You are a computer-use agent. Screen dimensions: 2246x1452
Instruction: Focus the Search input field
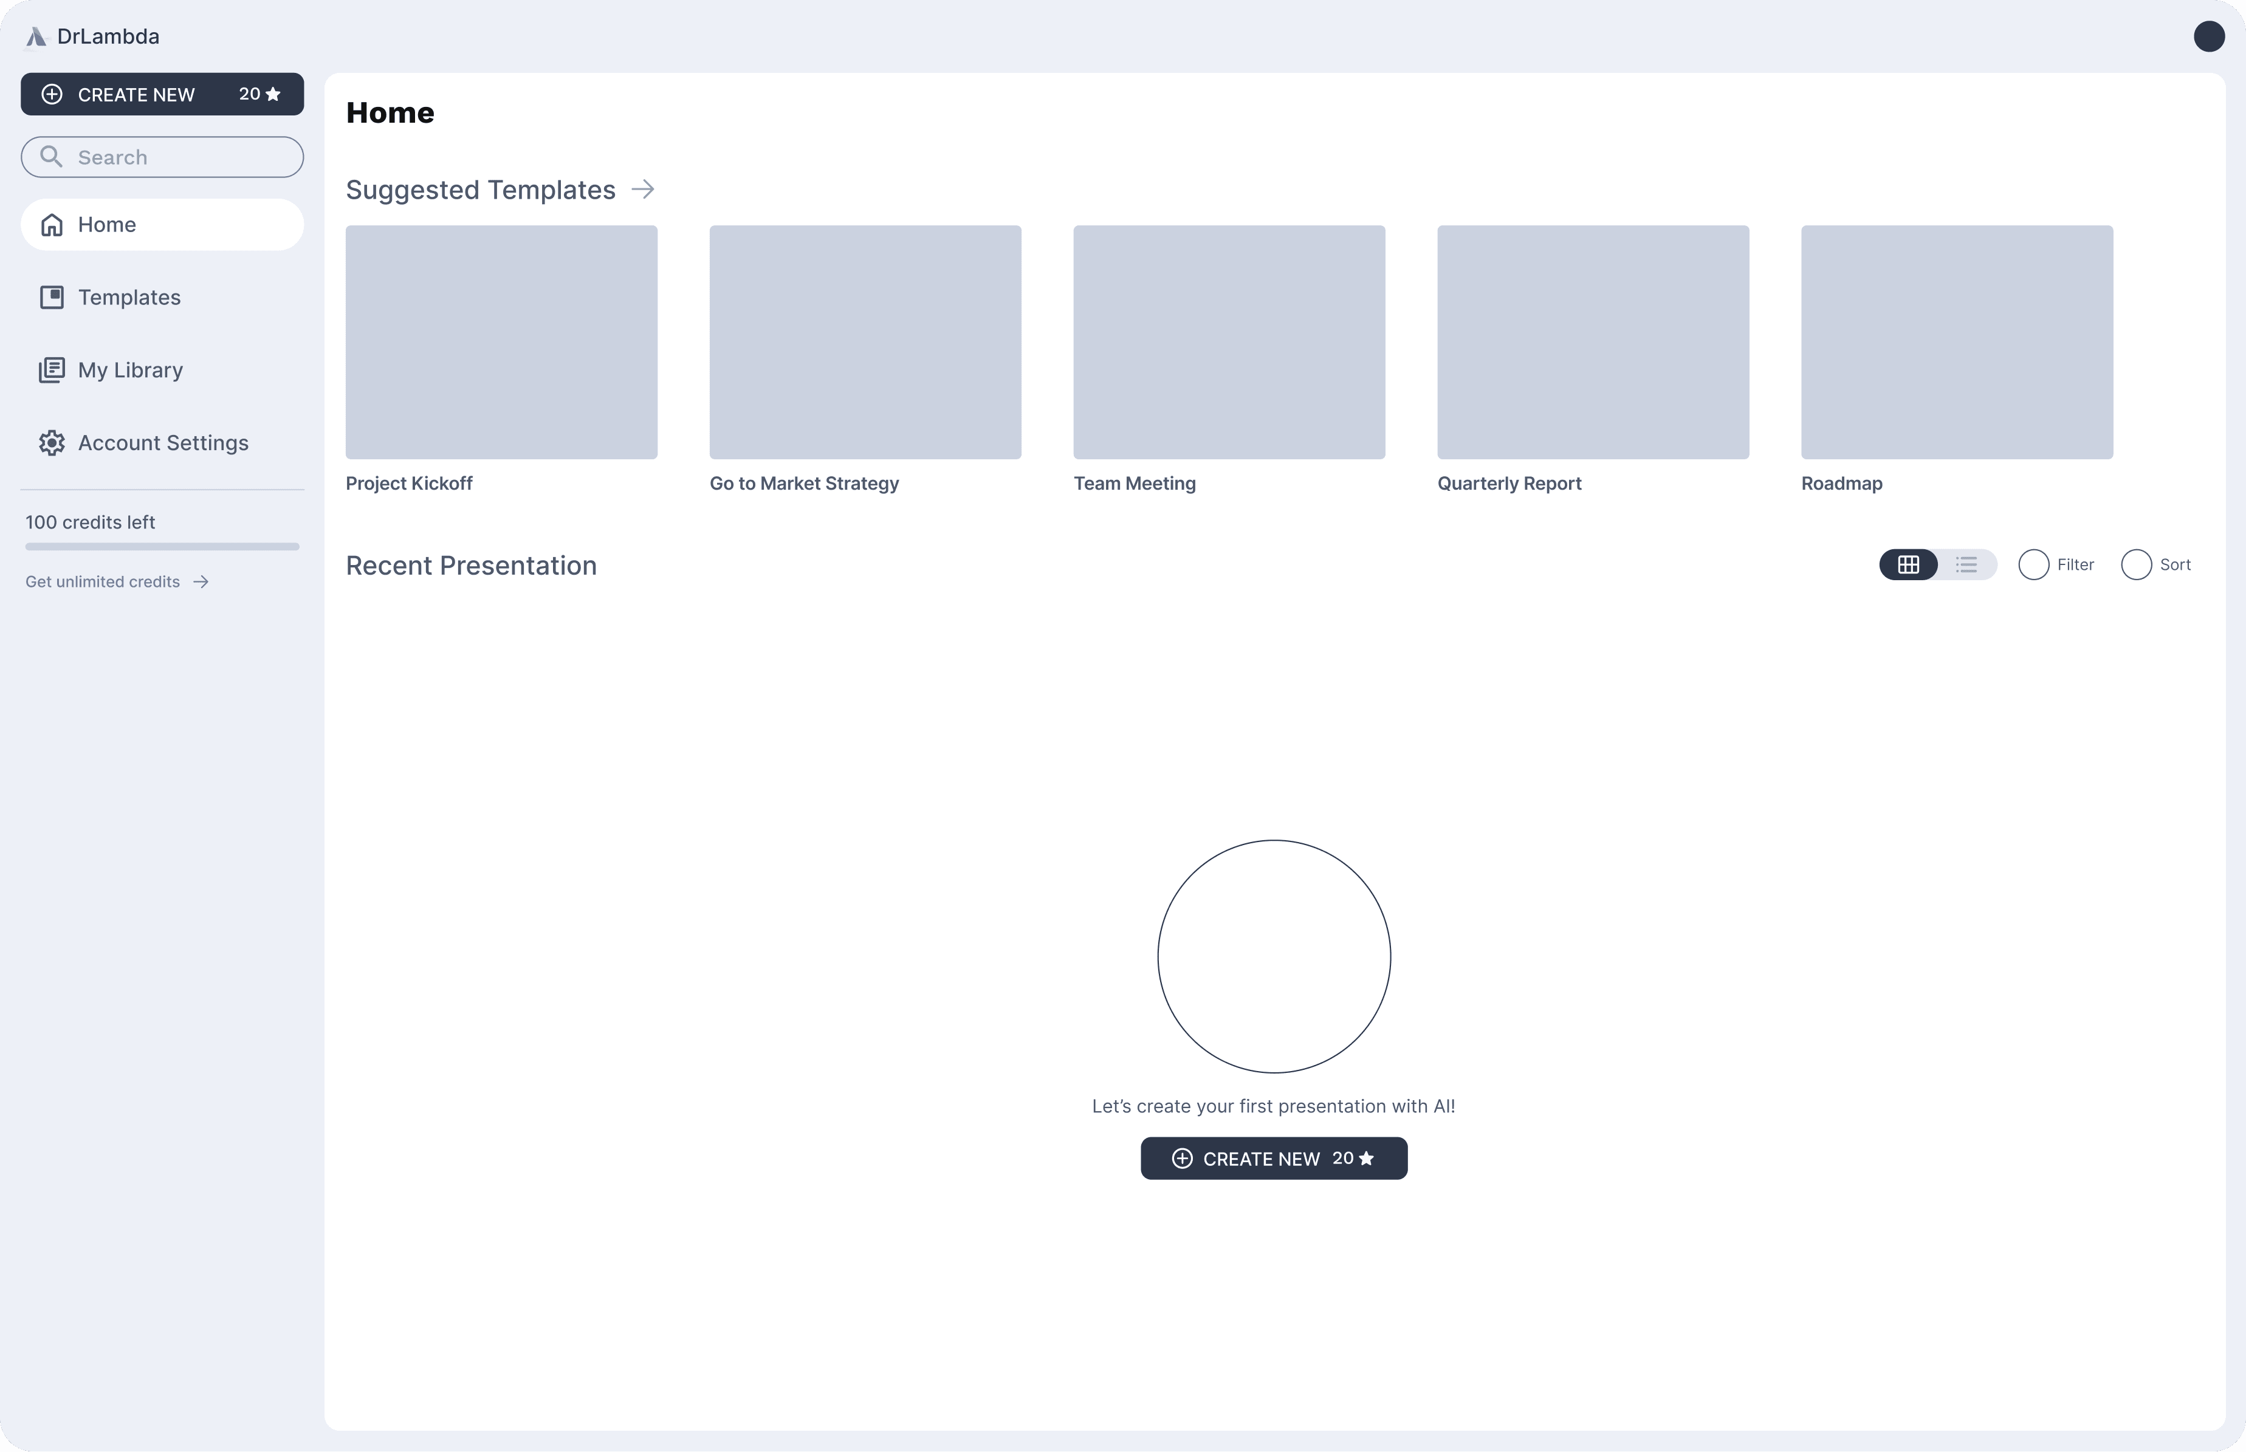pos(179,157)
